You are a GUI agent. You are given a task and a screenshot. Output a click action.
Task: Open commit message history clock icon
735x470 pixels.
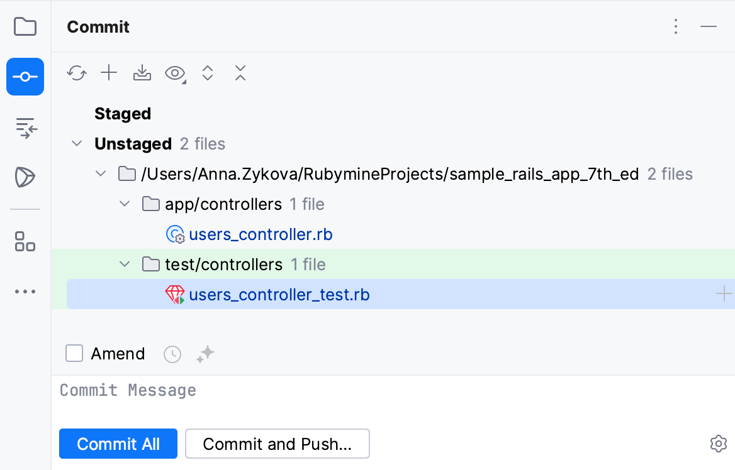(x=172, y=354)
